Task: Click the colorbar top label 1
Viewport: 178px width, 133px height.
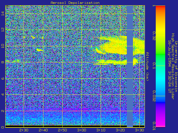Action: coord(154,6)
